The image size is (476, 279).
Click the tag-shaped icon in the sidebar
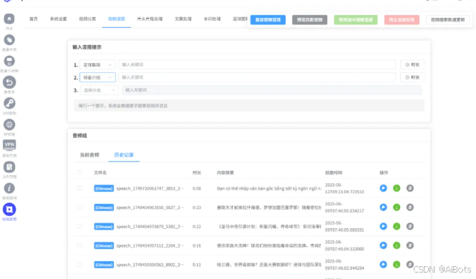coord(9,40)
